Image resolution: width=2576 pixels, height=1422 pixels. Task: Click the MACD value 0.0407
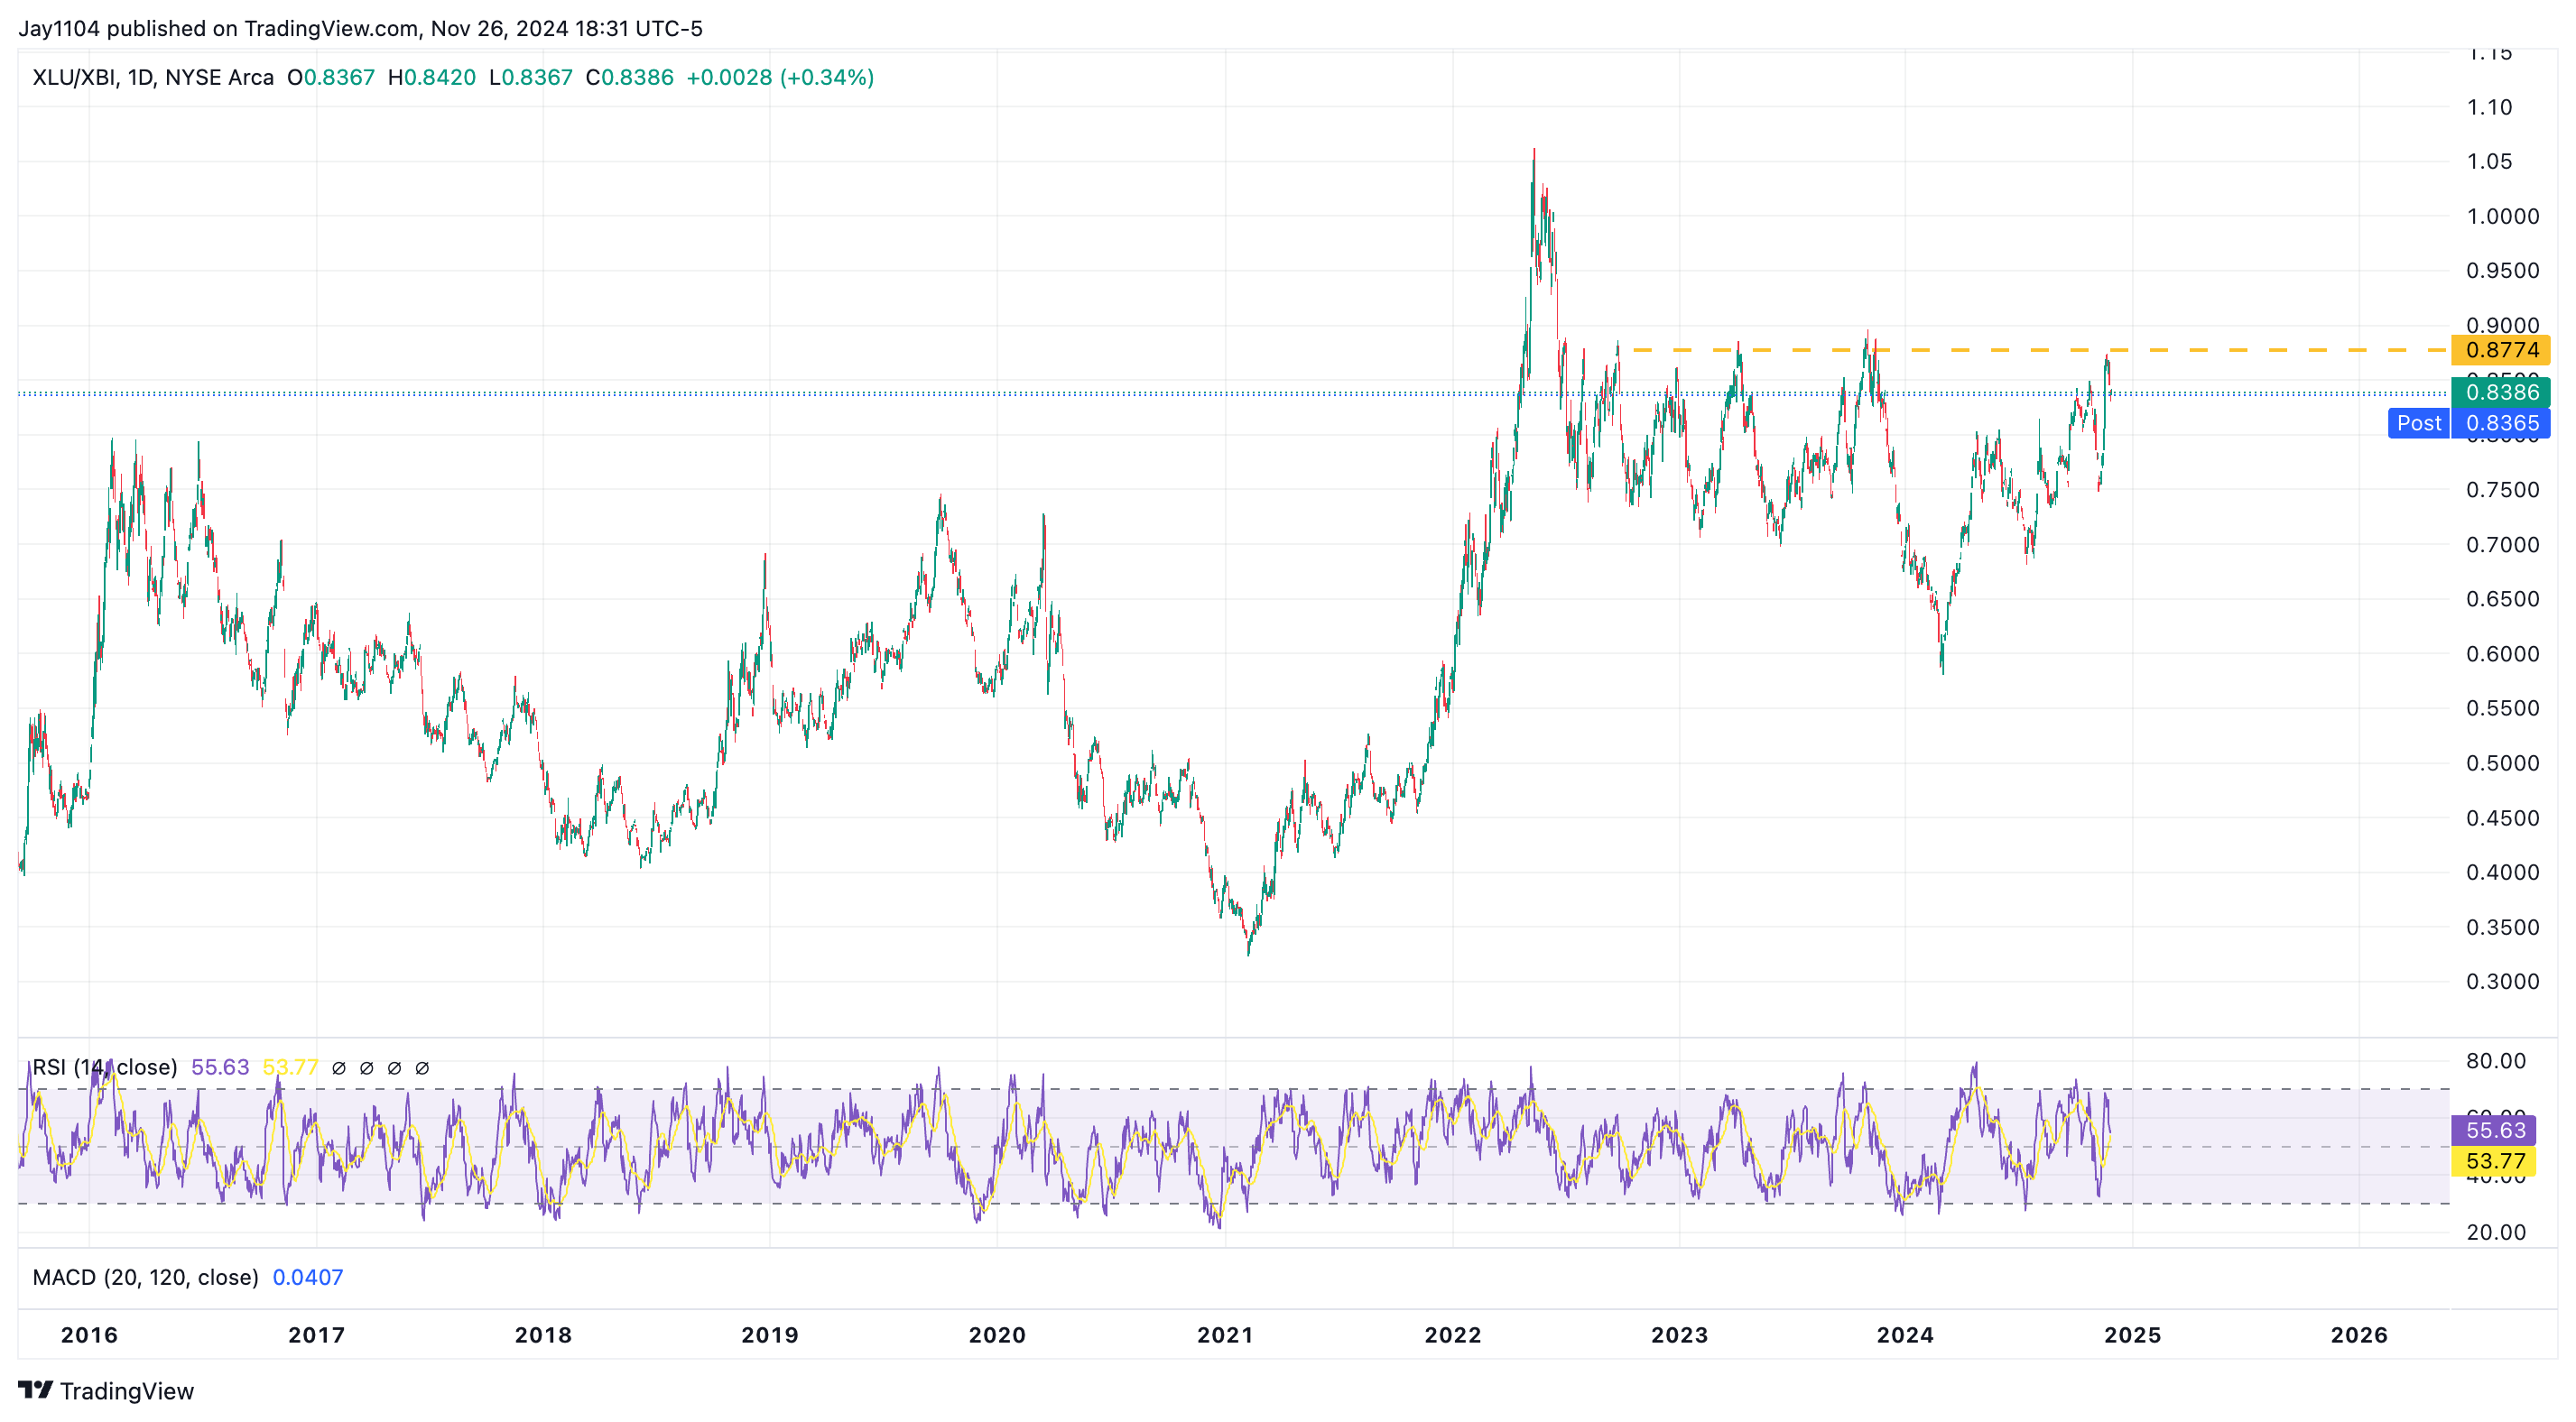308,1277
